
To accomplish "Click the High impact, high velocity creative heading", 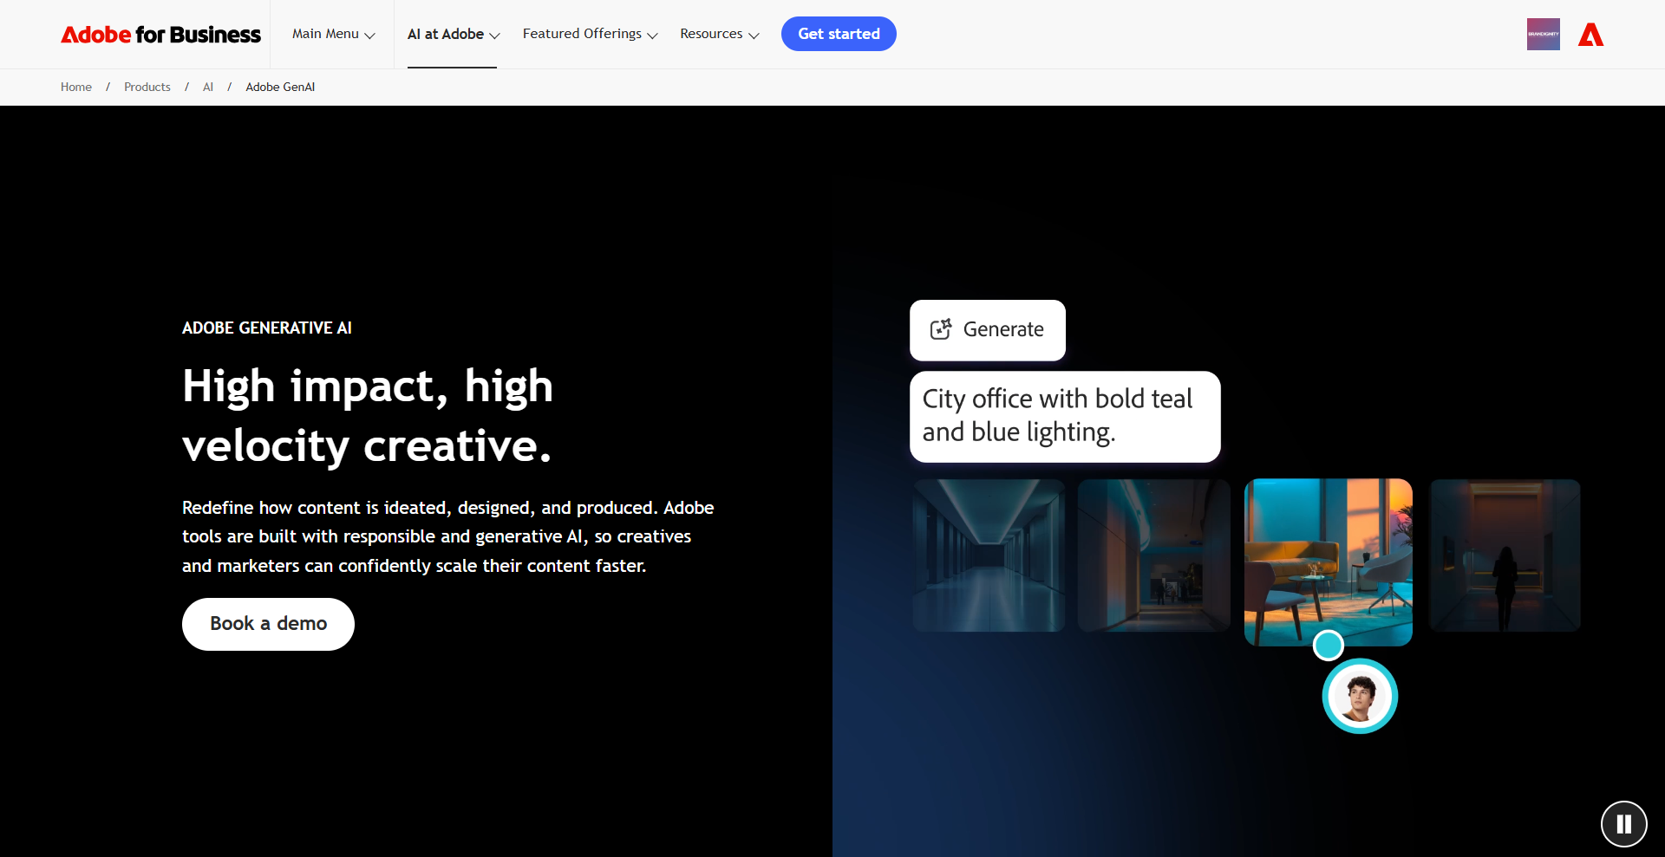I will coord(368,416).
